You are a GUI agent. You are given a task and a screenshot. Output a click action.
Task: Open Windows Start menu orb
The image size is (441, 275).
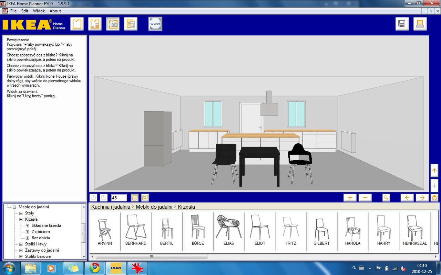9,268
